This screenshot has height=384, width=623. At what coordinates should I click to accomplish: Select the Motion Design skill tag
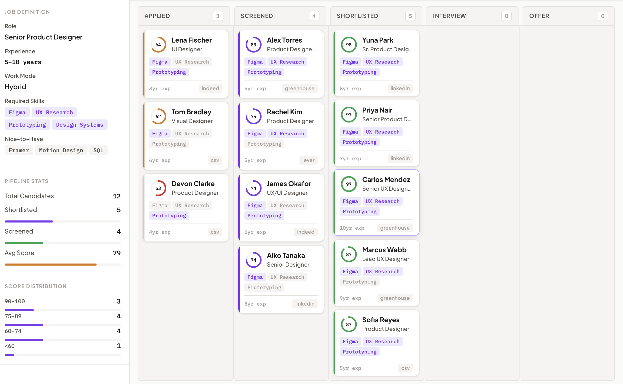click(61, 150)
